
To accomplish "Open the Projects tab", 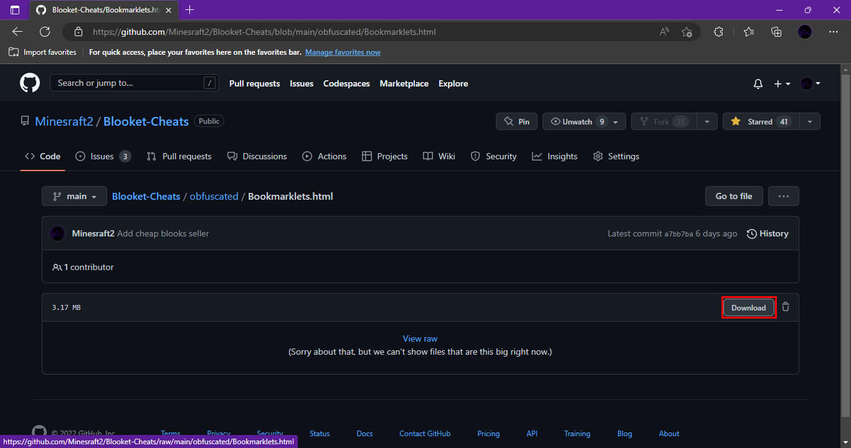I will click(384, 156).
